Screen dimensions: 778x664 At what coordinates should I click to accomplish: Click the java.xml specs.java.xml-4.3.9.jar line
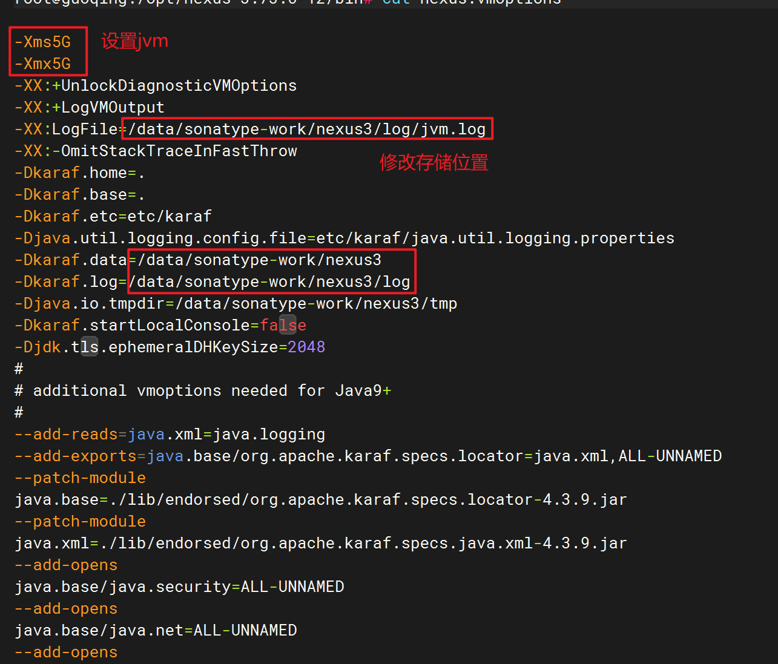pos(321,543)
